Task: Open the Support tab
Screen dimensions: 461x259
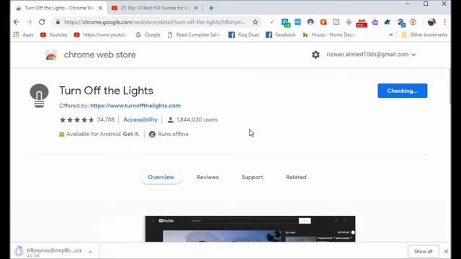Action: pyautogui.click(x=252, y=178)
